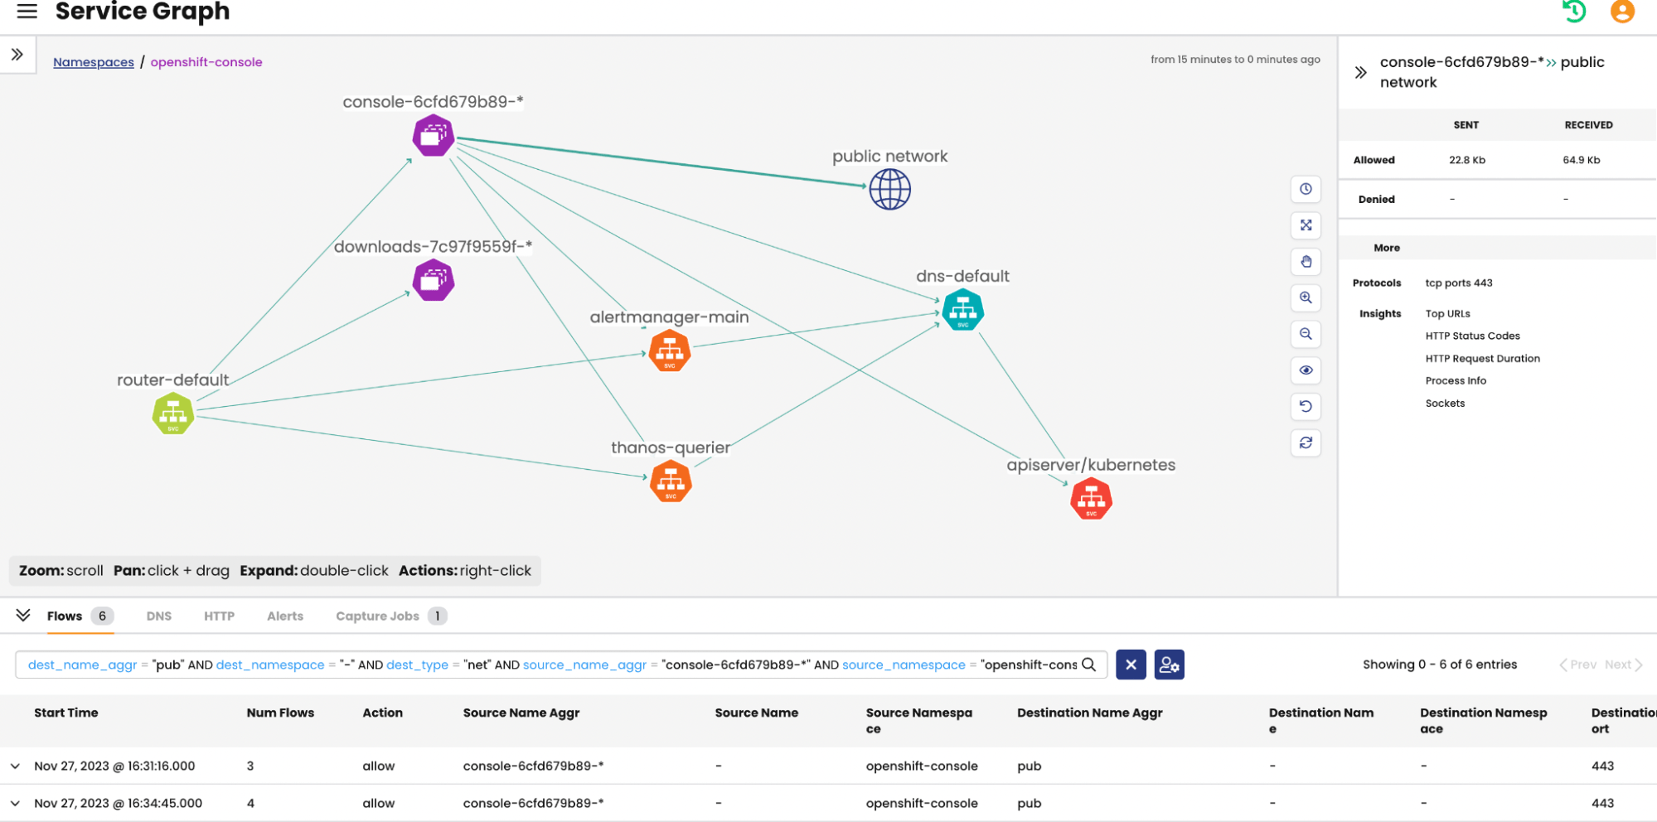Switch to the Flows tab

(x=80, y=616)
